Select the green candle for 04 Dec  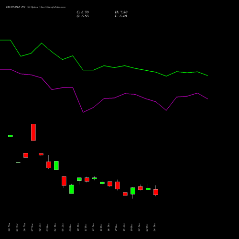point(56,165)
